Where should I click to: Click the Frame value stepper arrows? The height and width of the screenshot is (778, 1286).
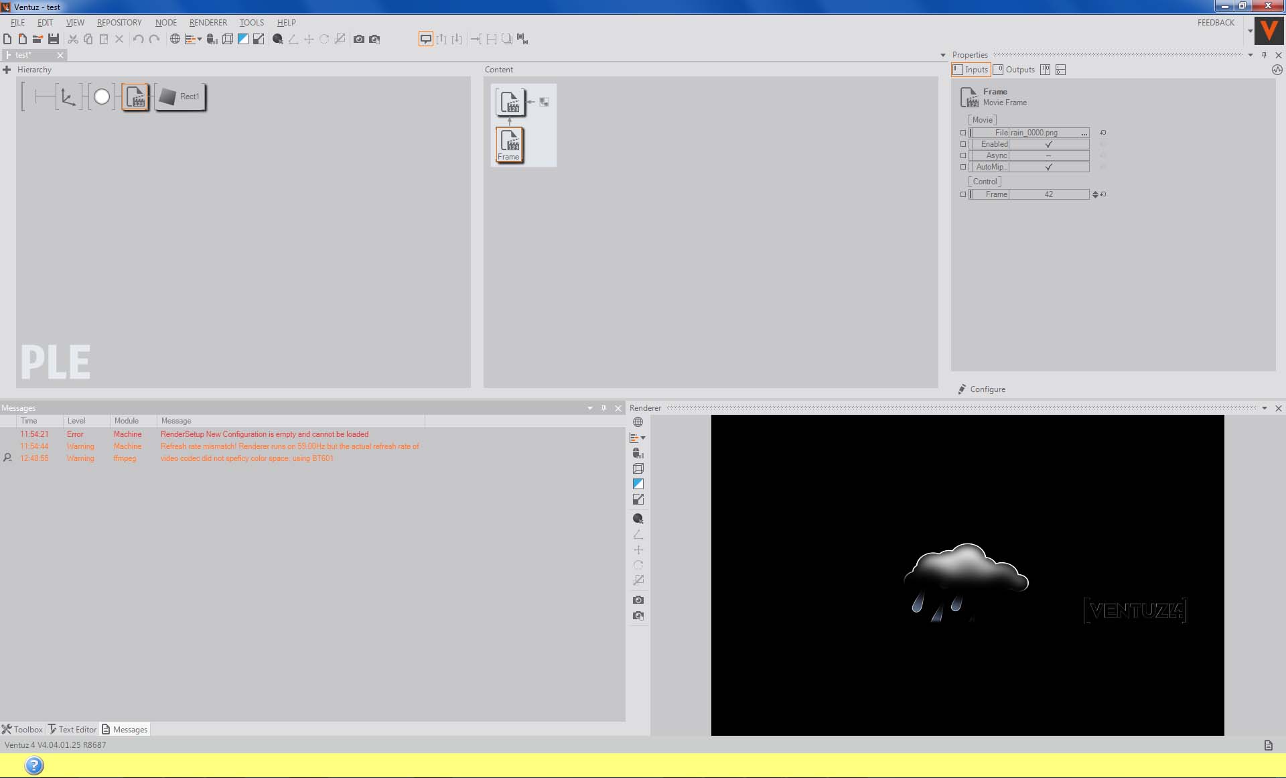click(1095, 194)
